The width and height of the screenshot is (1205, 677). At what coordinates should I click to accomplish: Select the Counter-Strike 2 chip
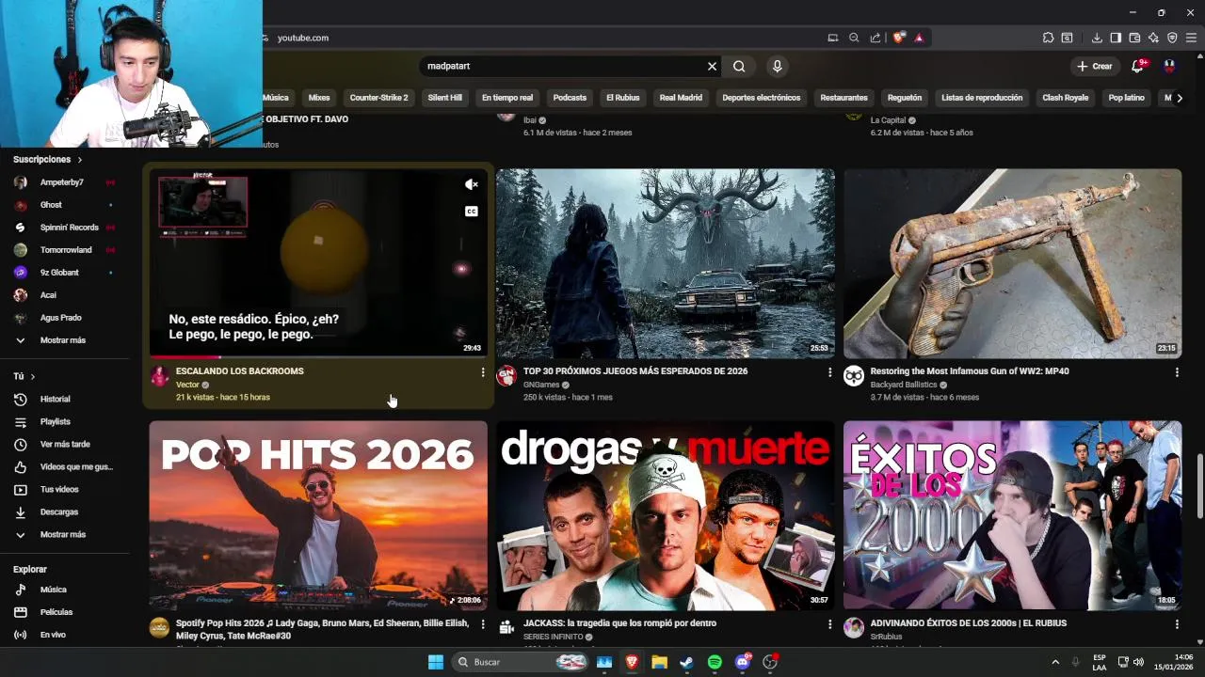378,98
